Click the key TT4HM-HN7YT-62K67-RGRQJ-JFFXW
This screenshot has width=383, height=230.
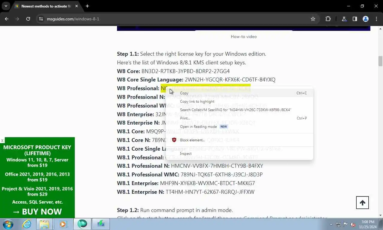click(210, 192)
